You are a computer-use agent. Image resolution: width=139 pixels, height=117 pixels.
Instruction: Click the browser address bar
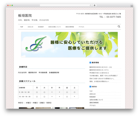[66, 6]
